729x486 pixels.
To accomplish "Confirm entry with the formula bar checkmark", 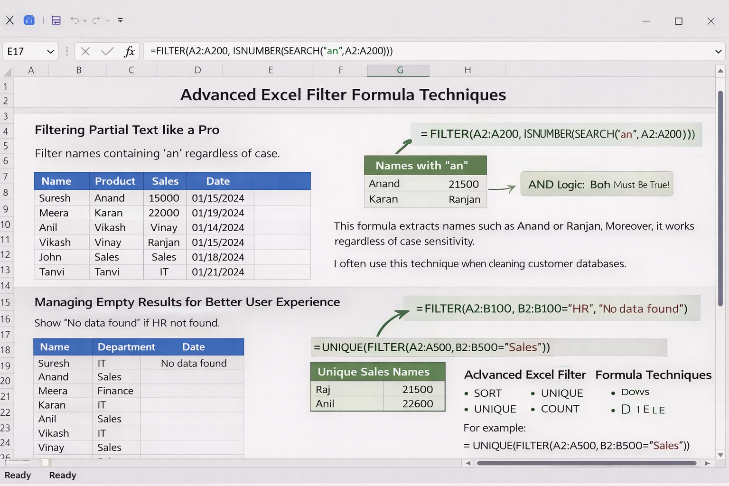I will (107, 51).
